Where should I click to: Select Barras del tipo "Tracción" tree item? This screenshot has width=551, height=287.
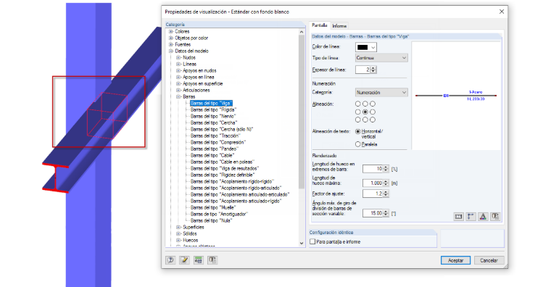215,136
